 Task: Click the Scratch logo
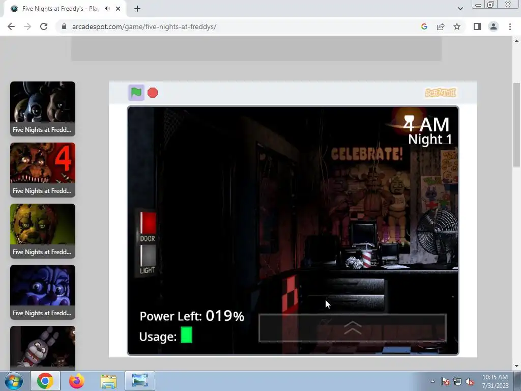(441, 93)
